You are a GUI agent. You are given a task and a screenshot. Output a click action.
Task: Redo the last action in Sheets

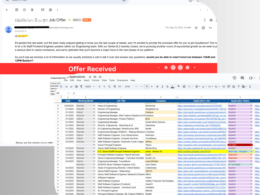[x=71, y=87]
